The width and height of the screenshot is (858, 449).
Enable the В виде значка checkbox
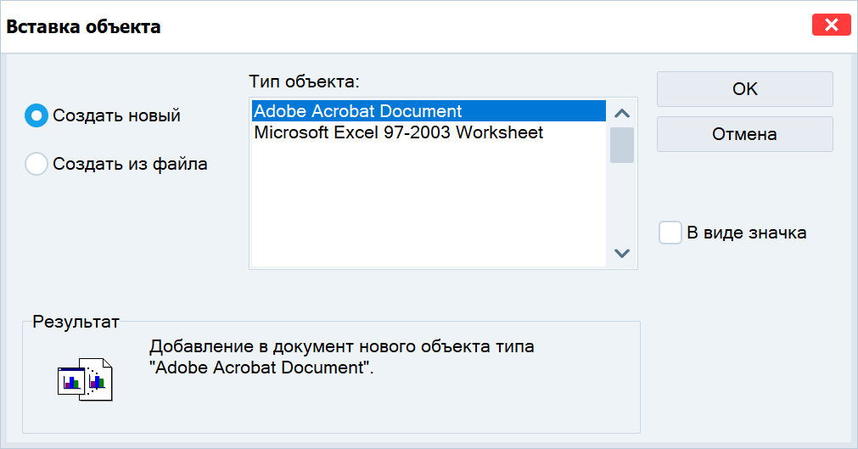coord(670,233)
